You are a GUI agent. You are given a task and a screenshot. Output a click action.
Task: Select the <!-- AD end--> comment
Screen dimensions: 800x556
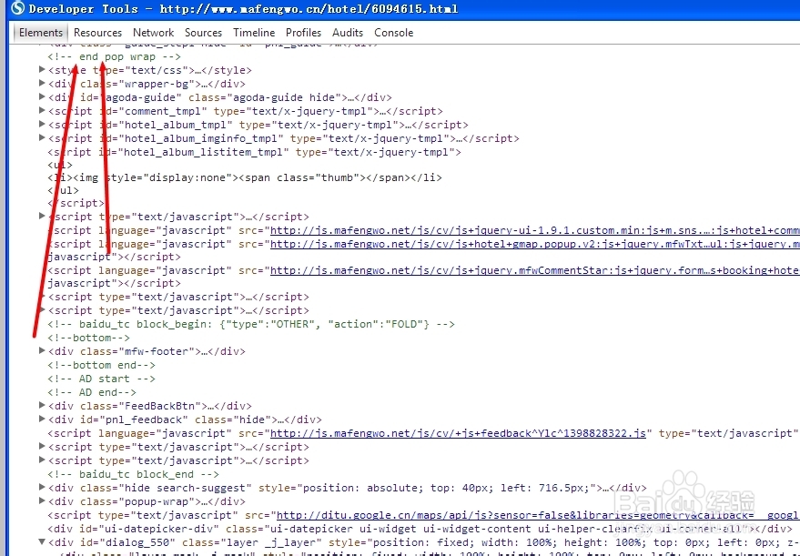pyautogui.click(x=92, y=393)
